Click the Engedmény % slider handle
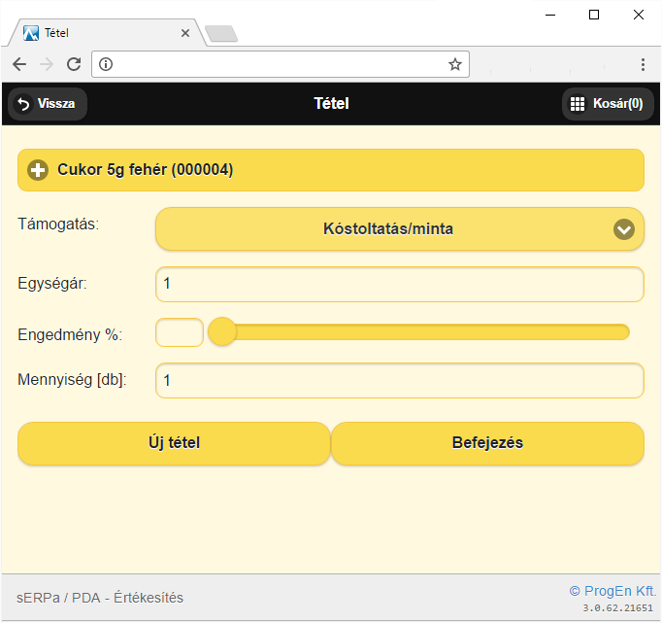The height and width of the screenshot is (623, 662). [x=222, y=332]
